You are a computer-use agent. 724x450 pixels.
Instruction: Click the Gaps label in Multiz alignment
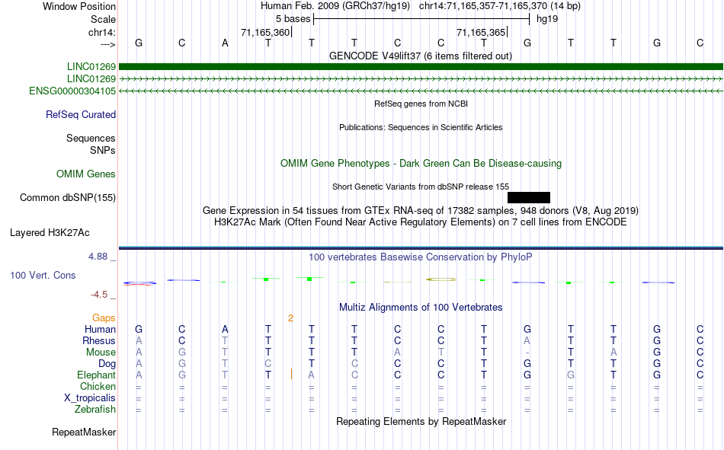(104, 318)
